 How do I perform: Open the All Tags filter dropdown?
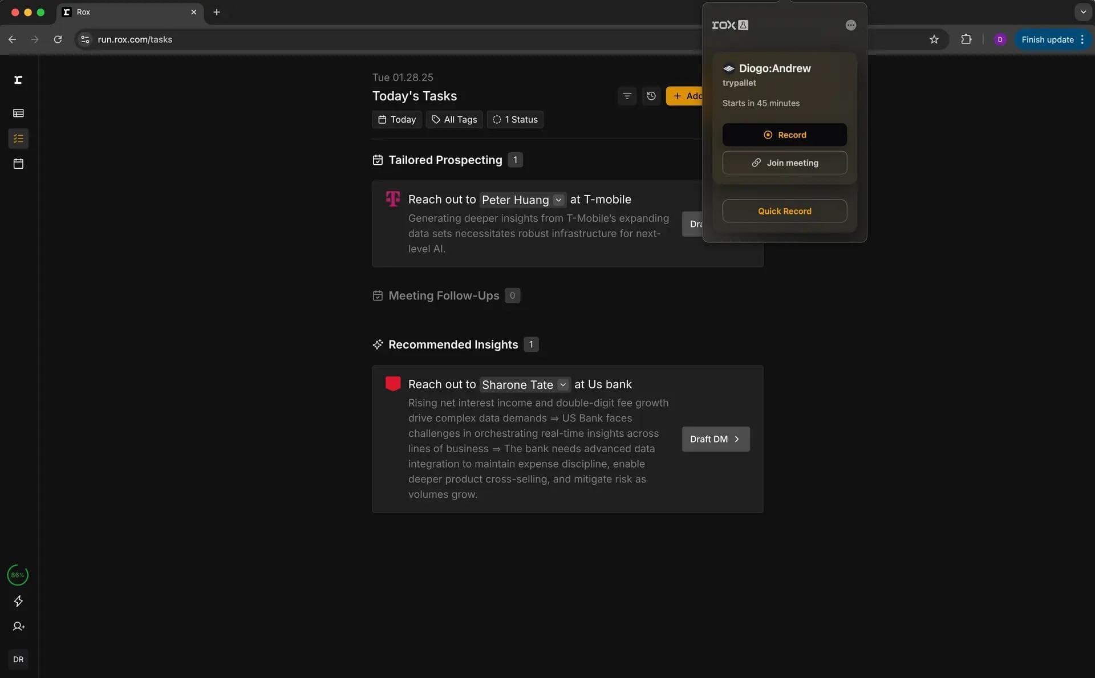coord(454,120)
